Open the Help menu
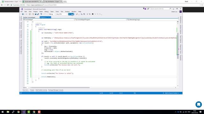 (80, 12)
